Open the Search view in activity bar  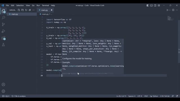(3, 17)
